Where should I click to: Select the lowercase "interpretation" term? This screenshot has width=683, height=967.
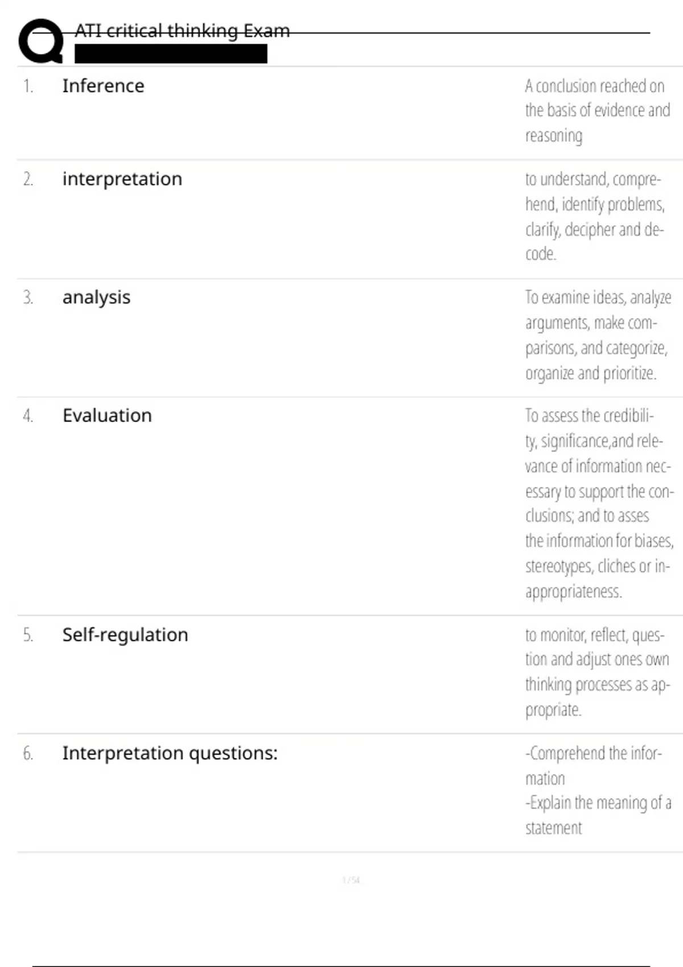[x=122, y=179]
